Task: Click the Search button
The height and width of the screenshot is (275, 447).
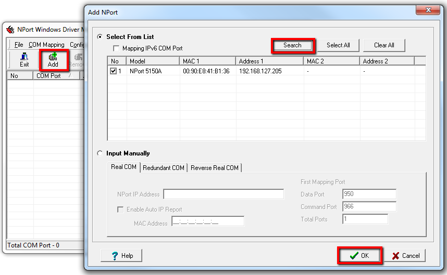Action: pyautogui.click(x=292, y=45)
